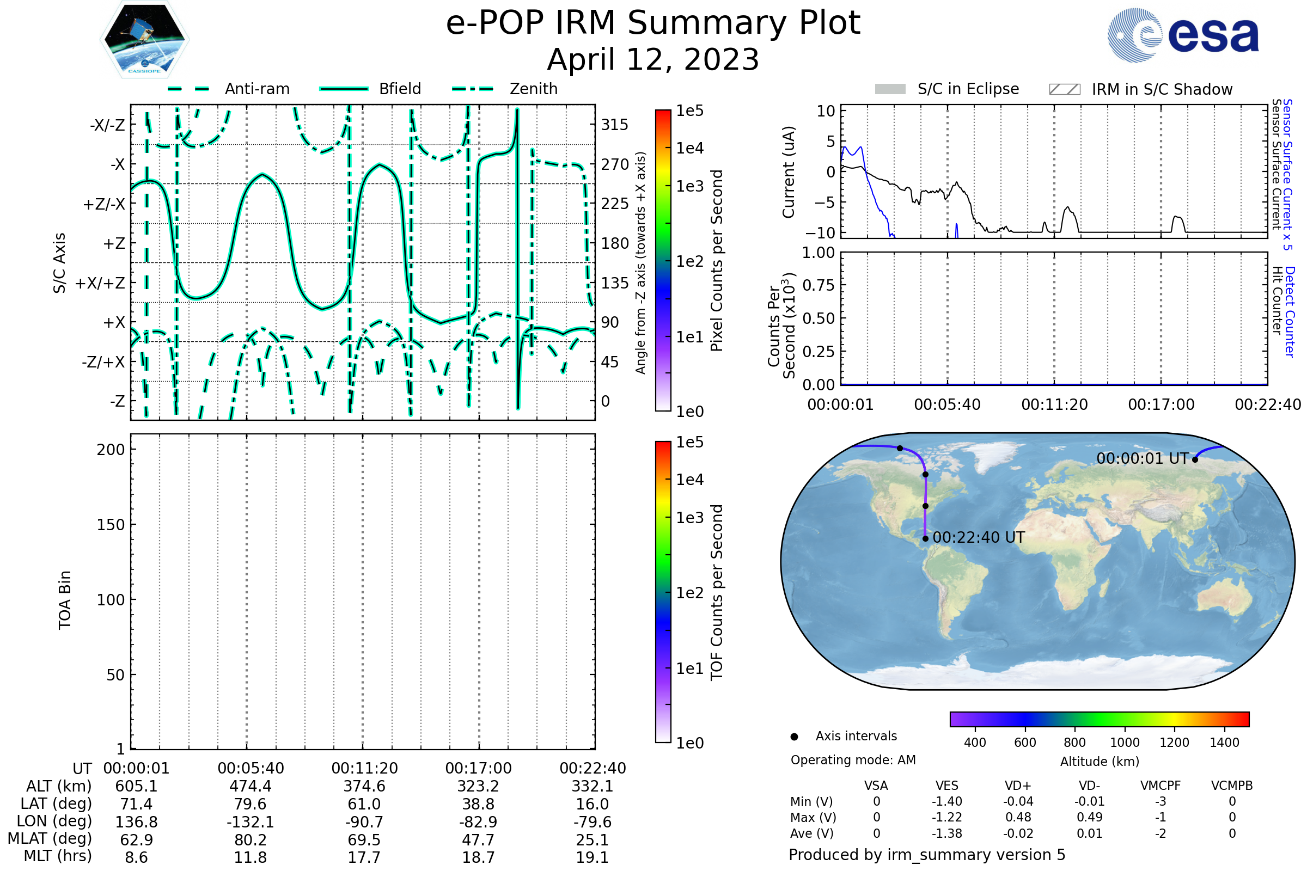The height and width of the screenshot is (871, 1307).
Task: Click the Operating mode: AM label
Action: 853,760
